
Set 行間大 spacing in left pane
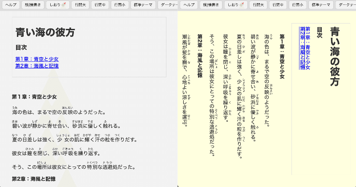[x=81, y=5]
